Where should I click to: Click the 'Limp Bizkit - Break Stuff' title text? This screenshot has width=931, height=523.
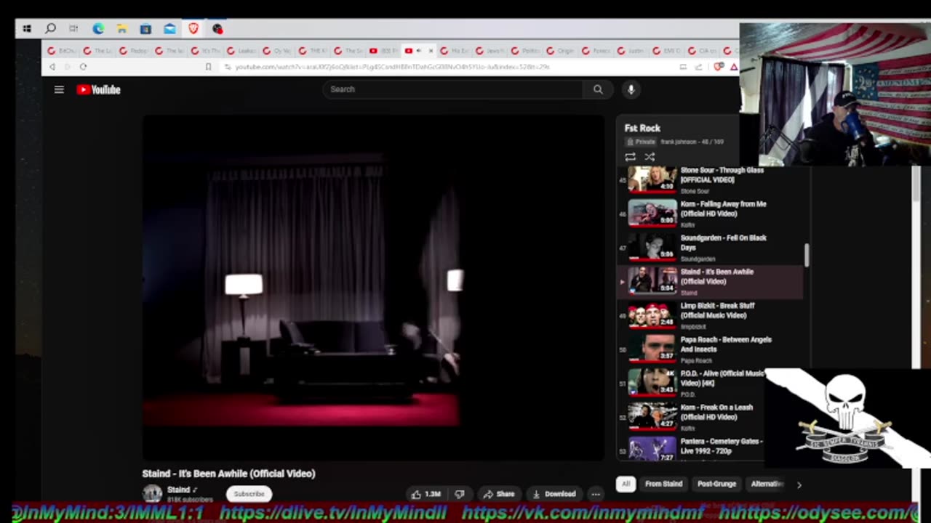[718, 310]
